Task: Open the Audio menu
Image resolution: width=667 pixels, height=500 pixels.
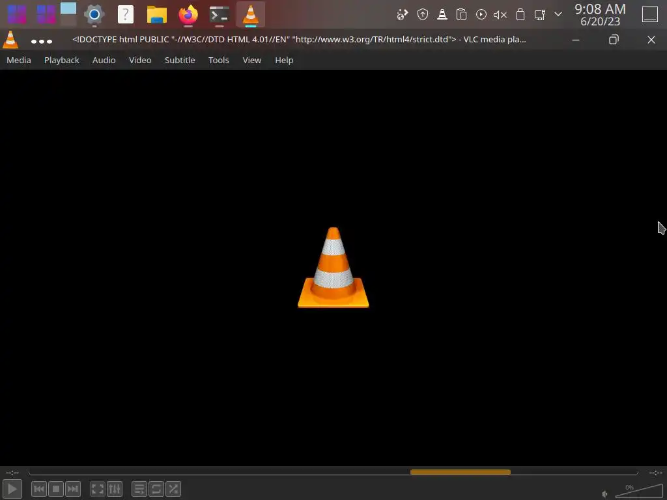Action: pyautogui.click(x=104, y=61)
